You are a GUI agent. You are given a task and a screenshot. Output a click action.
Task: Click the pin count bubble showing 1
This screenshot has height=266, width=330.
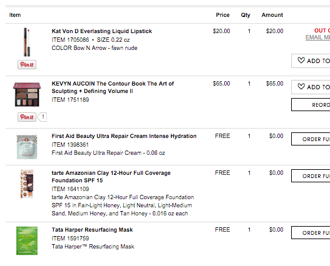click(43, 117)
